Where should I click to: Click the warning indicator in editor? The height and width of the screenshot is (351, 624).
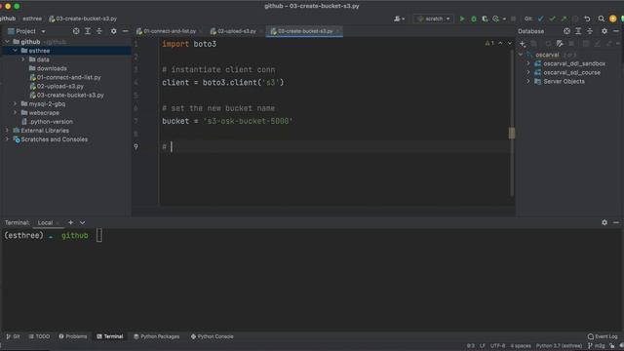489,43
